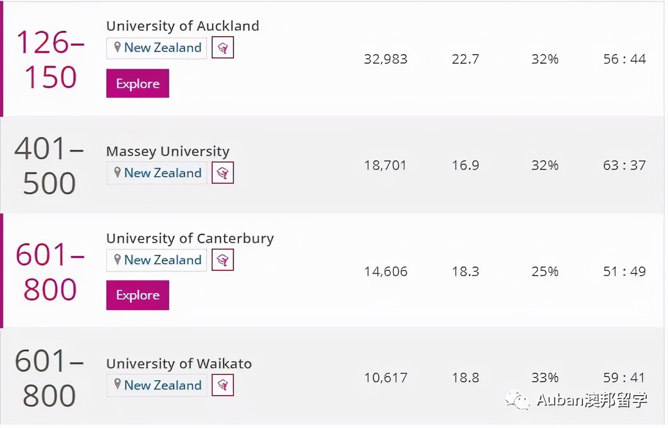This screenshot has width=668, height=428.
Task: Click graduation cap icon beside University of Auckland
Action: point(223,48)
